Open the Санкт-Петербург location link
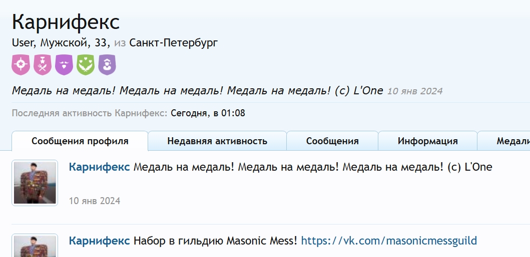The width and height of the screenshot is (530, 257). (x=173, y=43)
